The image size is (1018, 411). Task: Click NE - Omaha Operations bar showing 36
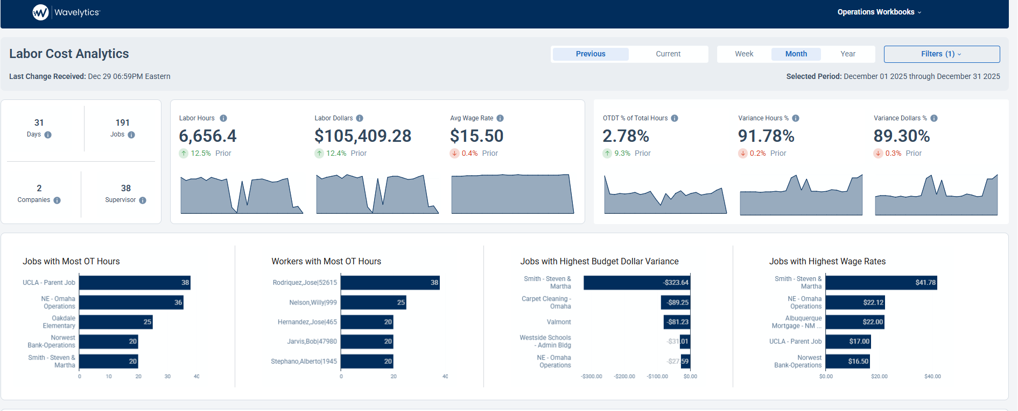131,302
